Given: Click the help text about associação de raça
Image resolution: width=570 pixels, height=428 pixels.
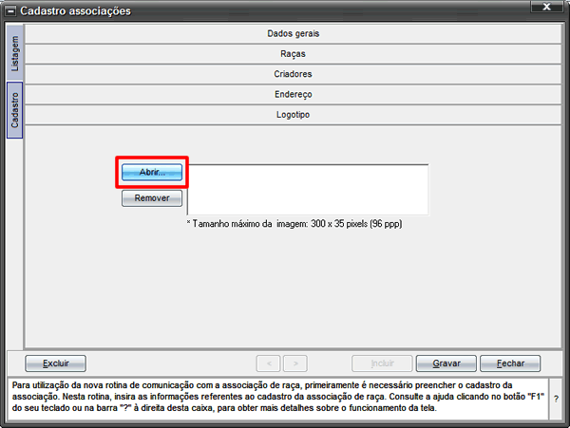Looking at the screenshot, I should point(278,397).
